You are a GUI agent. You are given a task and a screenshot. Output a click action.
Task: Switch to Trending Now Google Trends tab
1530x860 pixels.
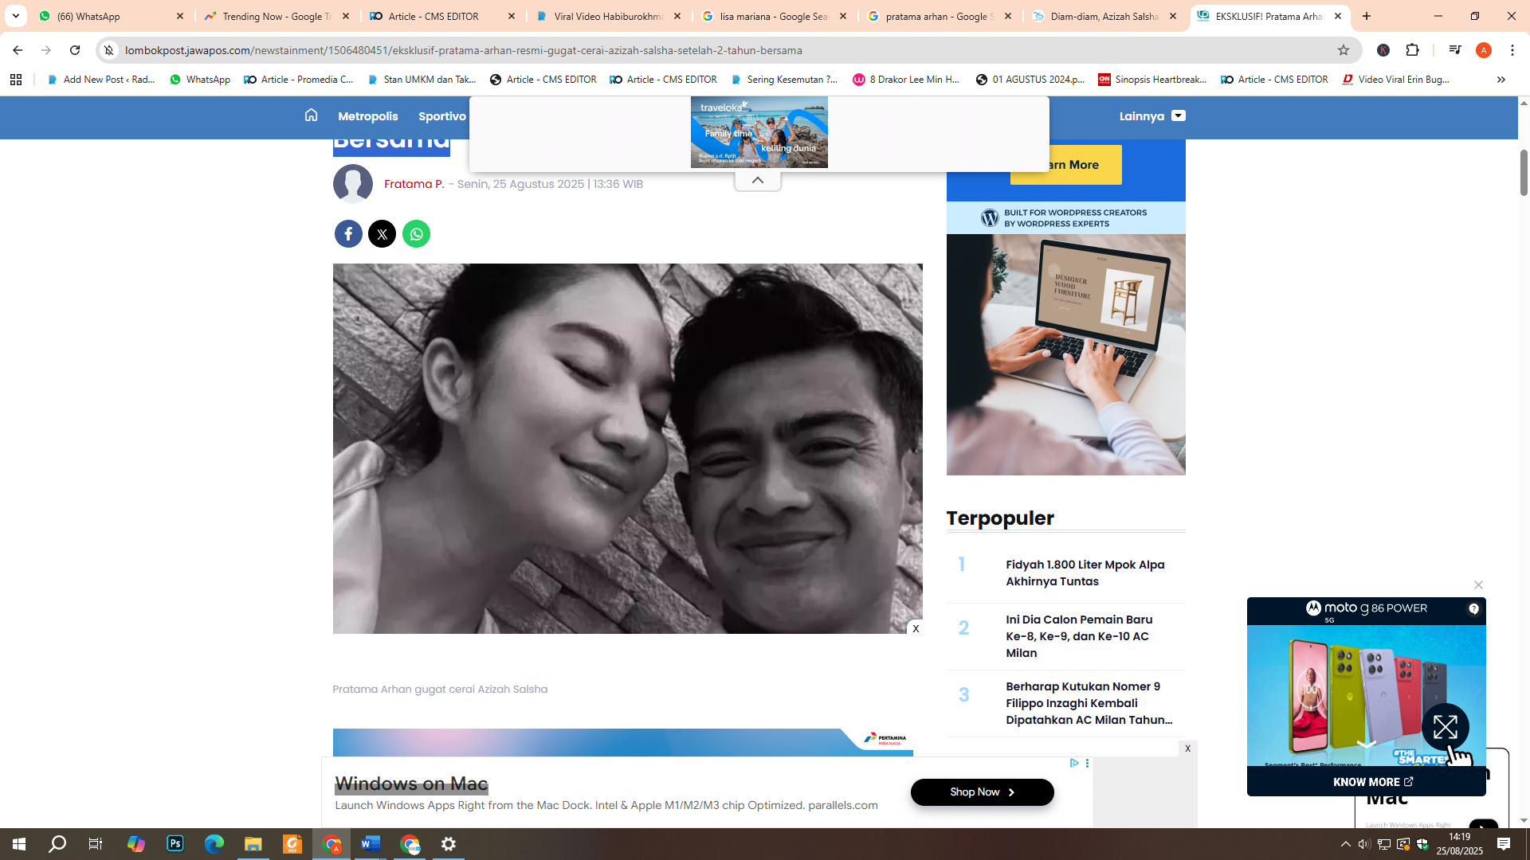click(x=277, y=16)
